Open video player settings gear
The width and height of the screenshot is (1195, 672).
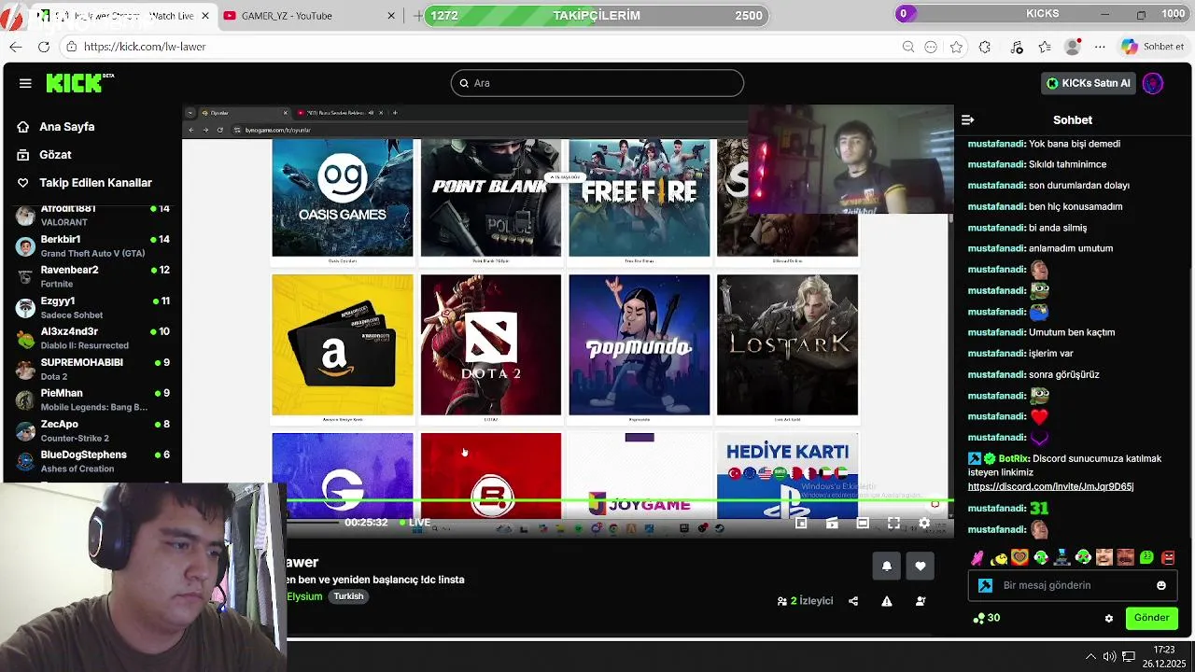click(x=924, y=524)
